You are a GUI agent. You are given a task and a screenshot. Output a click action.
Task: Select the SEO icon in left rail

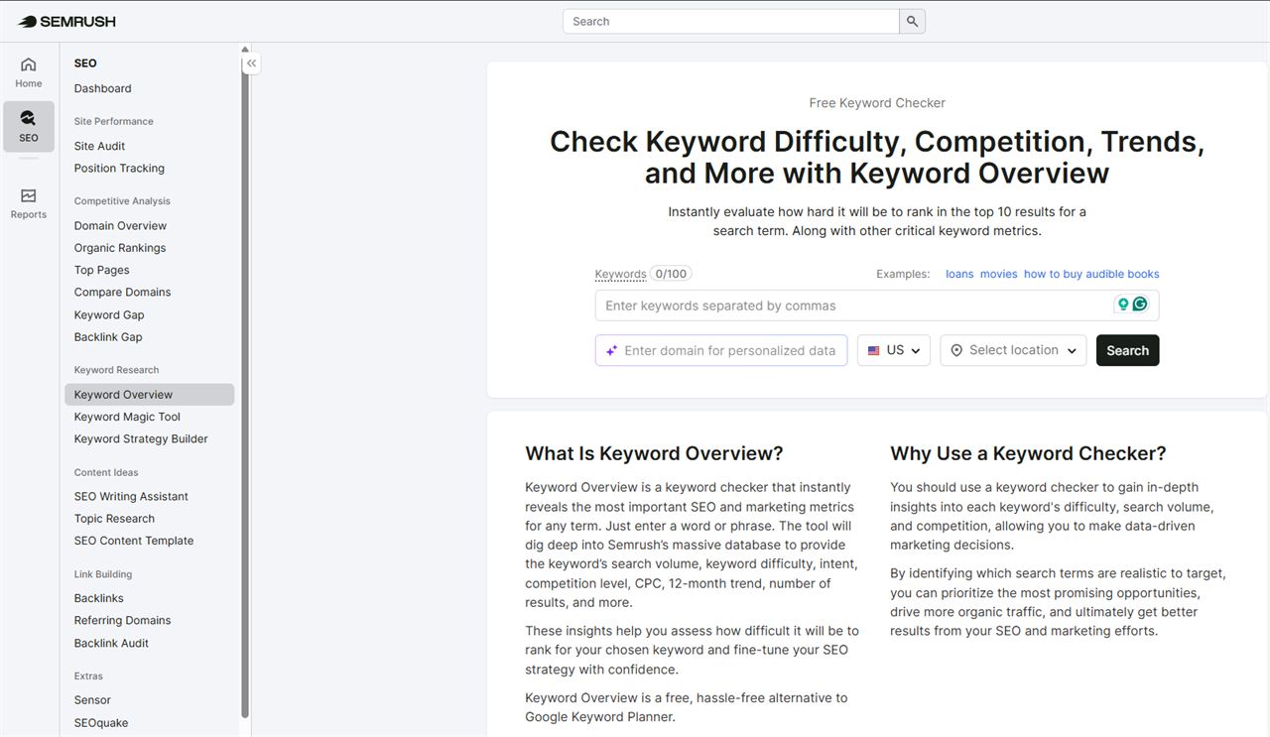click(x=29, y=126)
